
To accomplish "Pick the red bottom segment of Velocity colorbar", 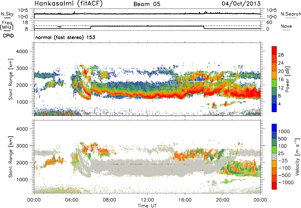I will click(274, 186).
